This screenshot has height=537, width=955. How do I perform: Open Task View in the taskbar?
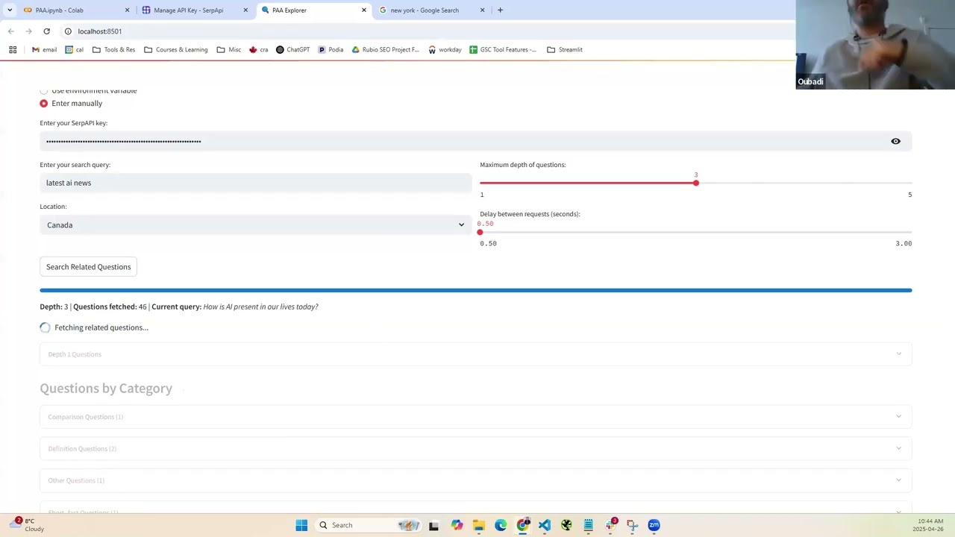coord(433,525)
